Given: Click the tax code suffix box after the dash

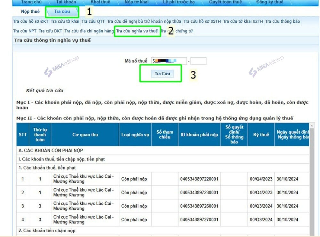Looking at the screenshot, I should [x=198, y=61].
